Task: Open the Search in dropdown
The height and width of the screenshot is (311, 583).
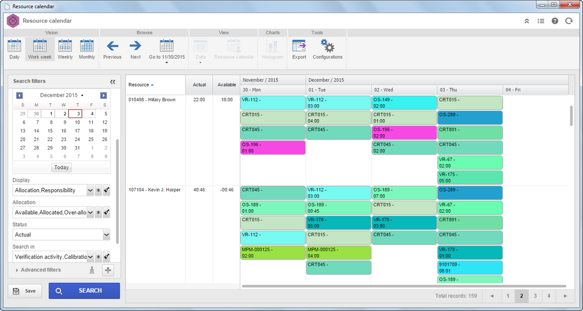Action: coord(90,257)
